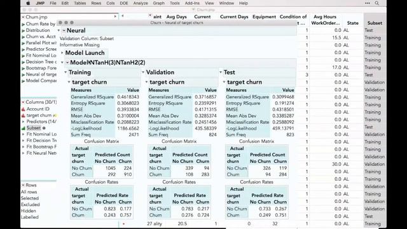Click the Subset column header
This screenshot has width=407, height=229.
[375, 23]
